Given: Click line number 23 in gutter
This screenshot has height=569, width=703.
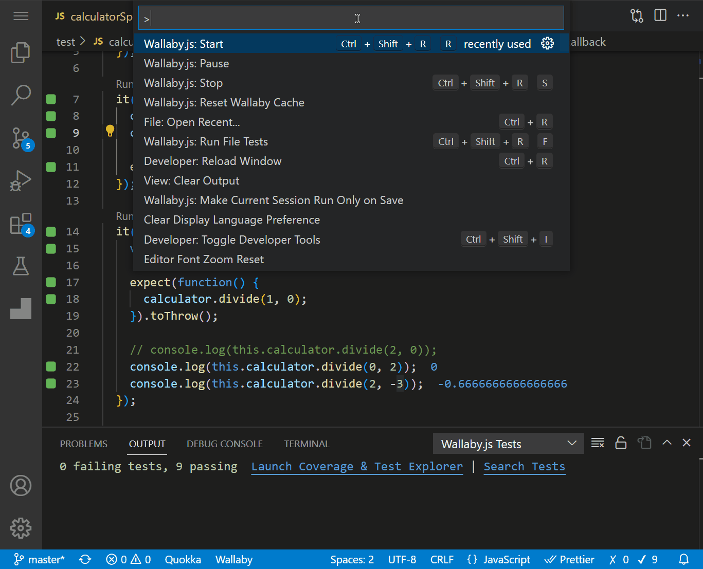Looking at the screenshot, I should click(73, 383).
